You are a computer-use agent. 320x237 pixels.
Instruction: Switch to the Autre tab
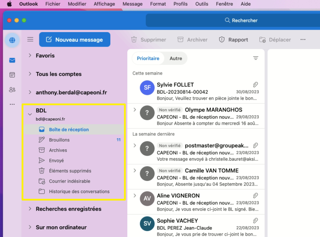[x=176, y=58]
